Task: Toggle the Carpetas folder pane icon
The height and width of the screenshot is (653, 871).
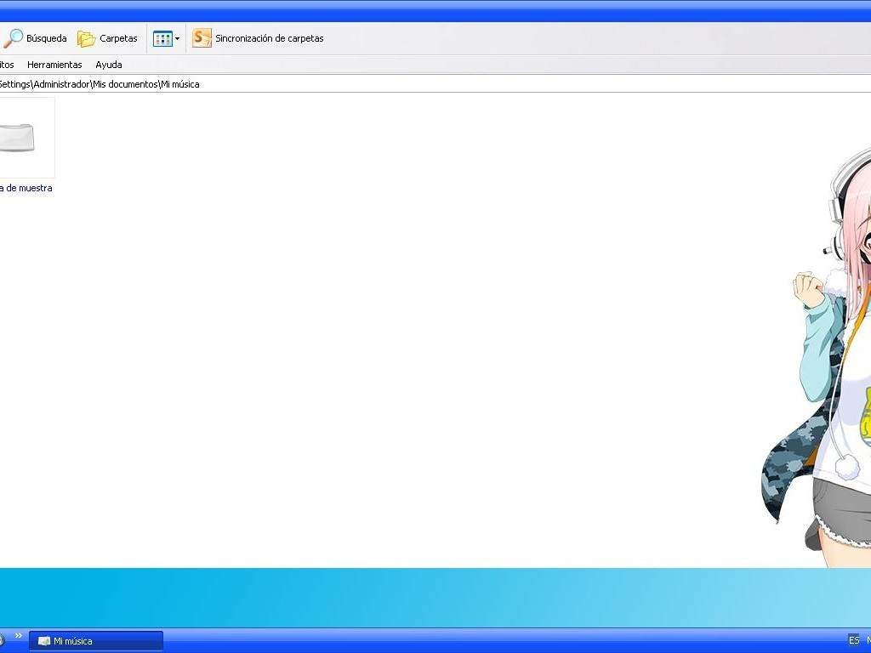Action: [86, 38]
